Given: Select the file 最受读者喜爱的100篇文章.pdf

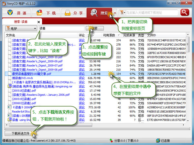Looking at the screenshot, I should pos(32,74).
